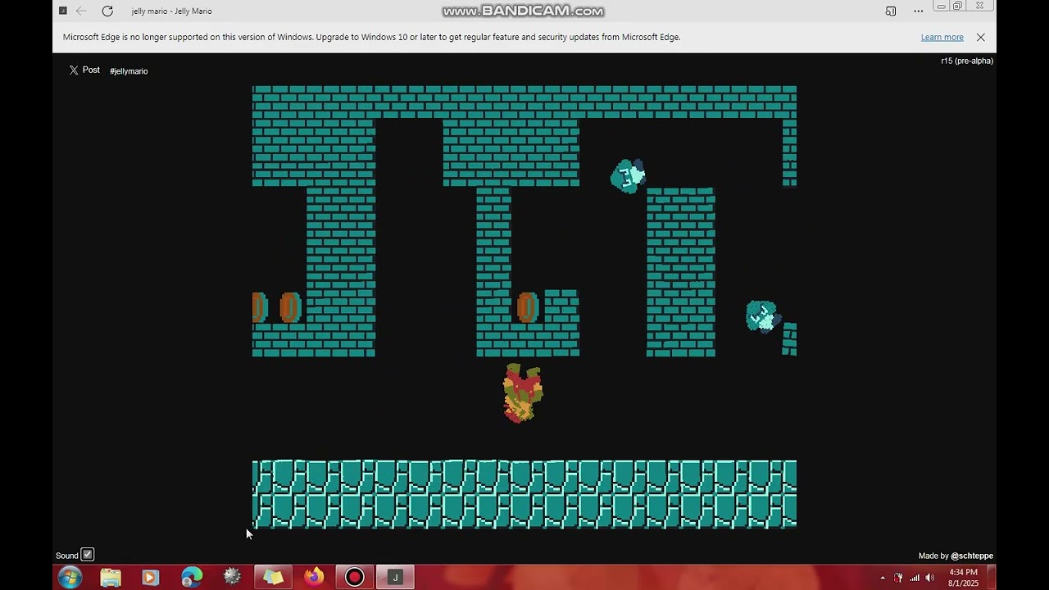Open the network signal tray icon

pos(915,578)
